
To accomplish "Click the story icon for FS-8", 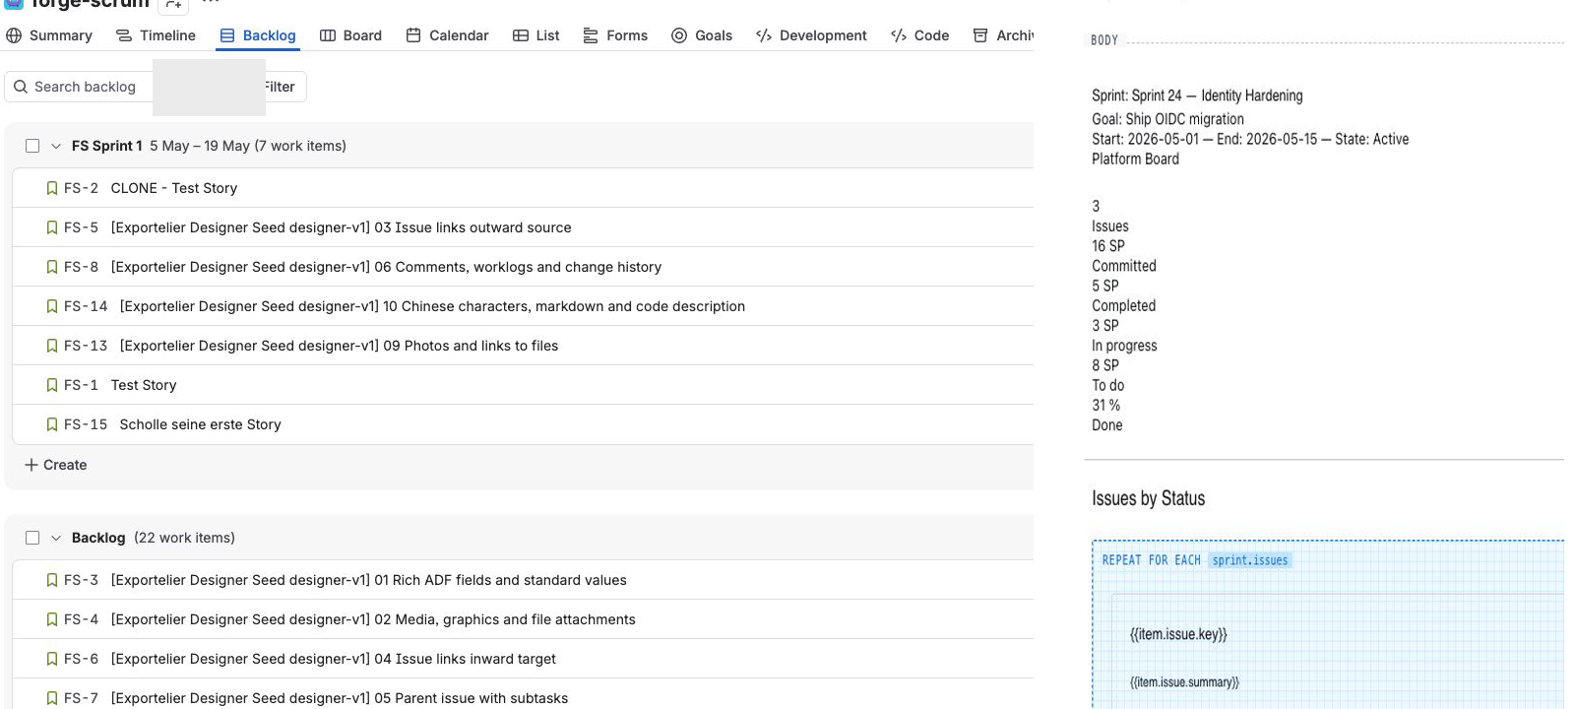I will [52, 267].
